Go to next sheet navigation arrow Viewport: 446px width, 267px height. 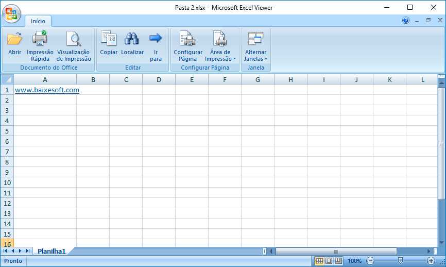click(20, 251)
